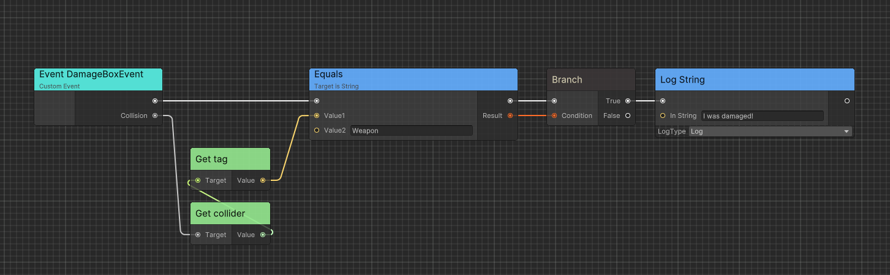Click the In String field 'I was damaged!'
This screenshot has width=890, height=275.
pos(762,116)
